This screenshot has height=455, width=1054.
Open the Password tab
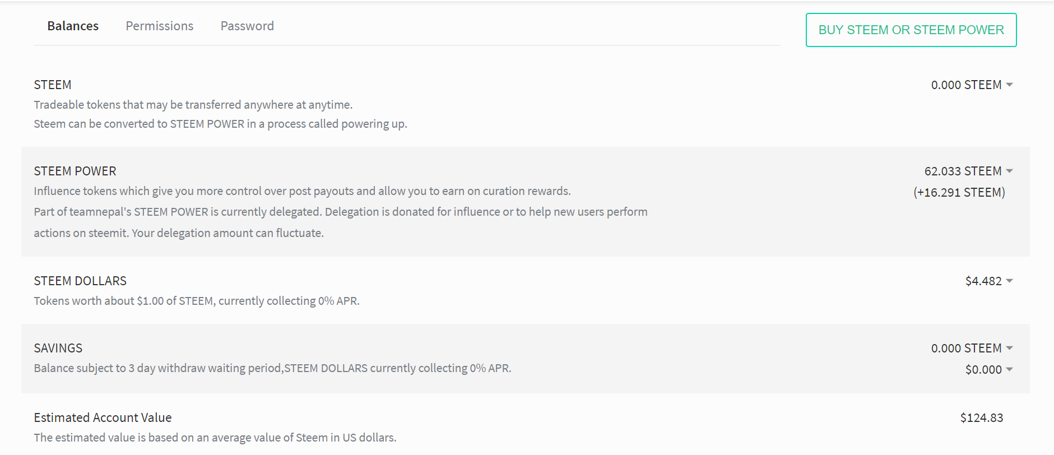click(x=247, y=26)
